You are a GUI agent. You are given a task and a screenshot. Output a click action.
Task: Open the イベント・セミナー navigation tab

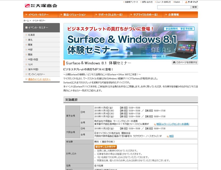pos(41,15)
